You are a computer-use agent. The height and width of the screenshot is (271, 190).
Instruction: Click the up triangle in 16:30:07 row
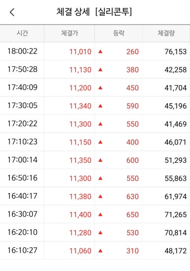(100, 214)
